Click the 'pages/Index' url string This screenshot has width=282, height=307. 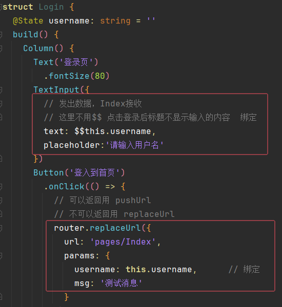[123, 242]
